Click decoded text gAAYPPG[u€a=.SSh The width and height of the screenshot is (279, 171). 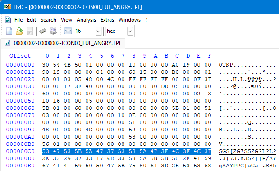point(247,166)
